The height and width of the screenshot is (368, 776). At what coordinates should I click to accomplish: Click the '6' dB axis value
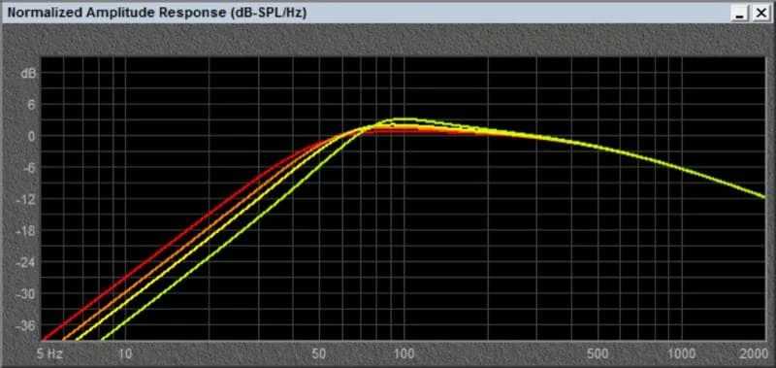point(31,105)
